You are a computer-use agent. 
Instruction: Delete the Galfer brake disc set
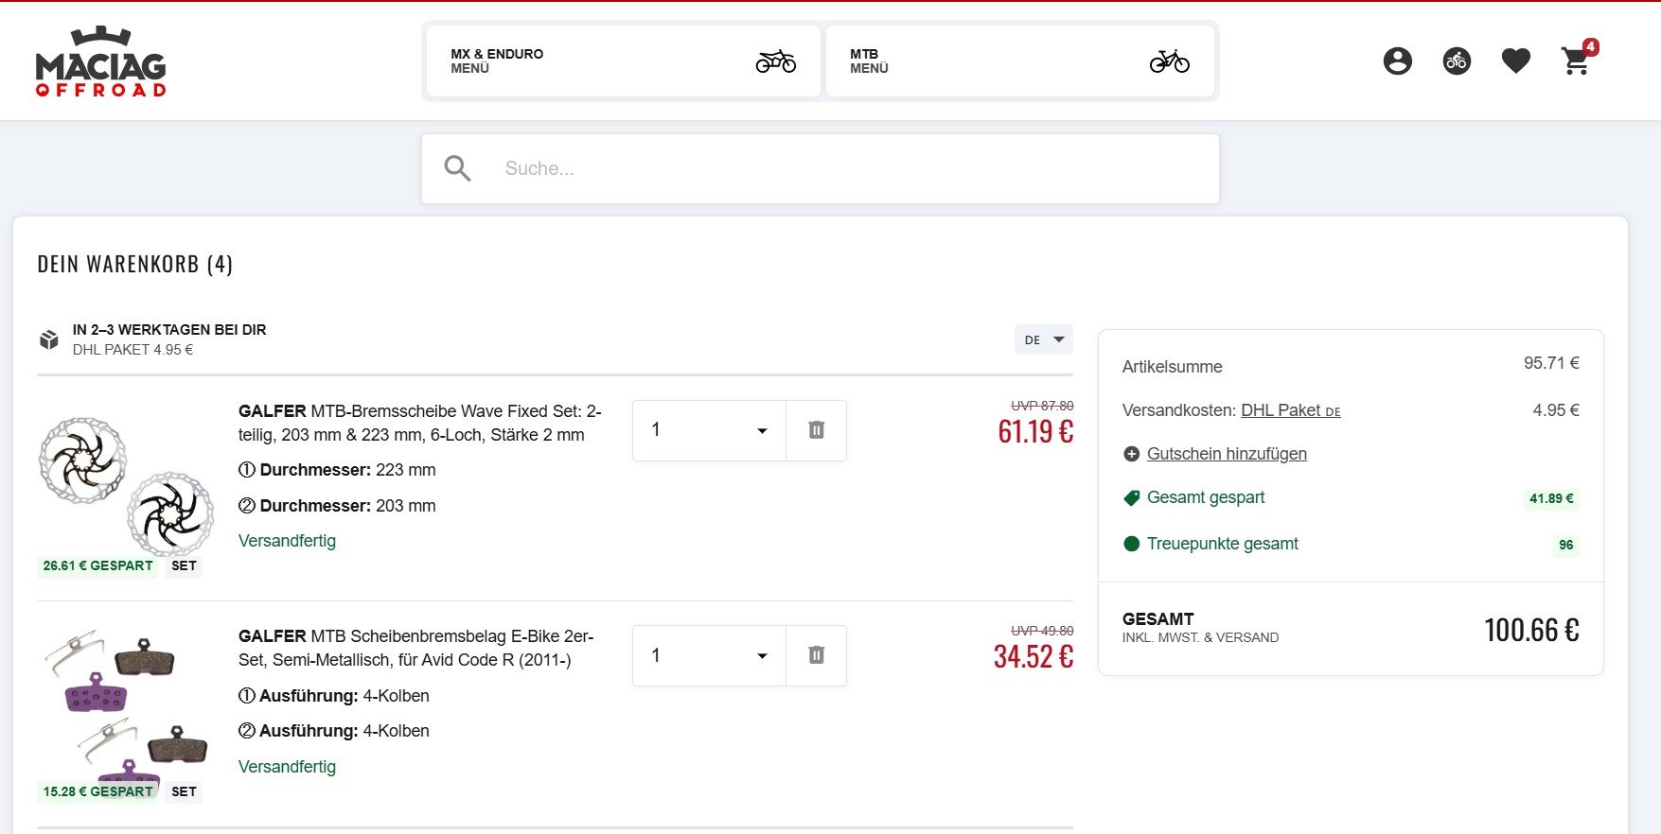click(x=816, y=430)
